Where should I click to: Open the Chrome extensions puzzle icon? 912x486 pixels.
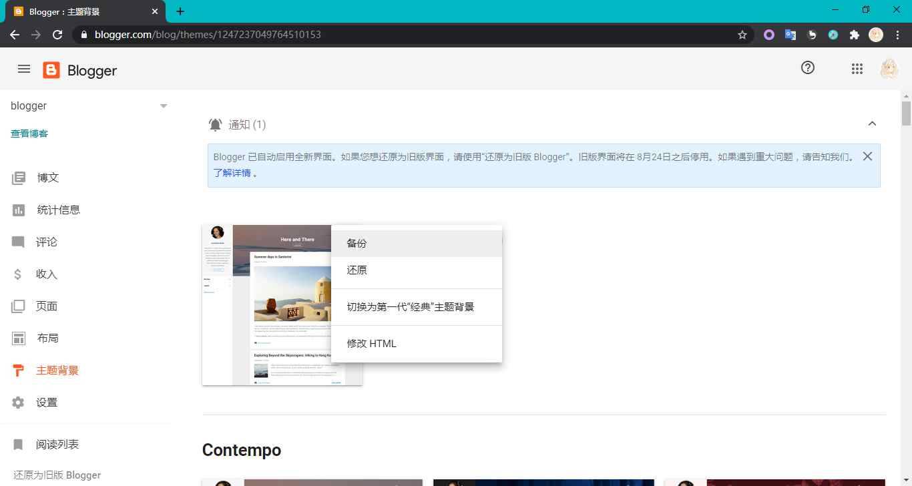coord(854,35)
